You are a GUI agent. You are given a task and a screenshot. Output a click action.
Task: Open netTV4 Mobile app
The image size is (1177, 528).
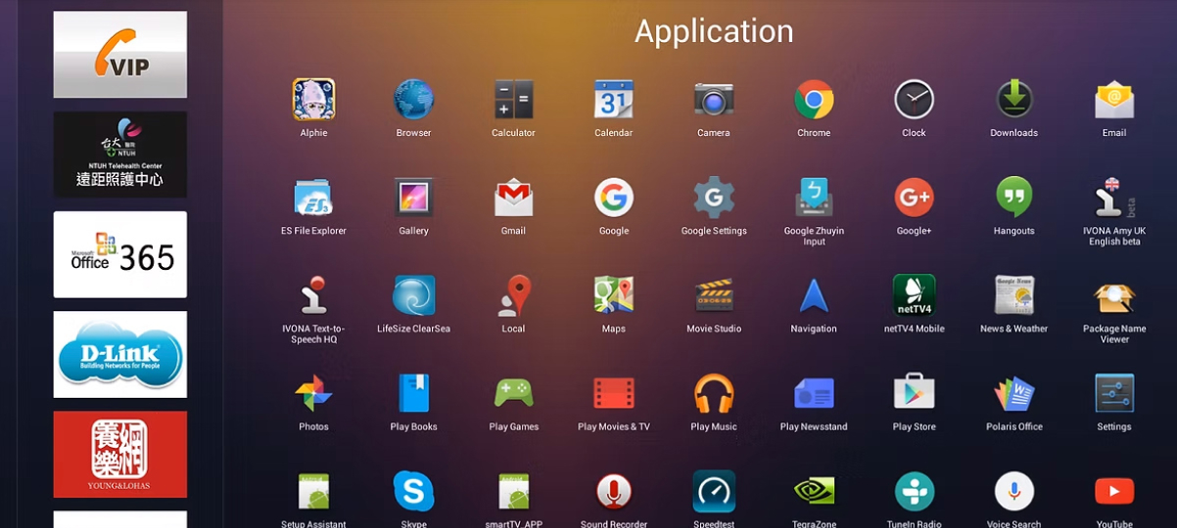pyautogui.click(x=914, y=295)
